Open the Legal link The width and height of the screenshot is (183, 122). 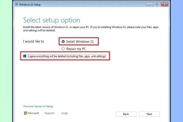point(64,113)
